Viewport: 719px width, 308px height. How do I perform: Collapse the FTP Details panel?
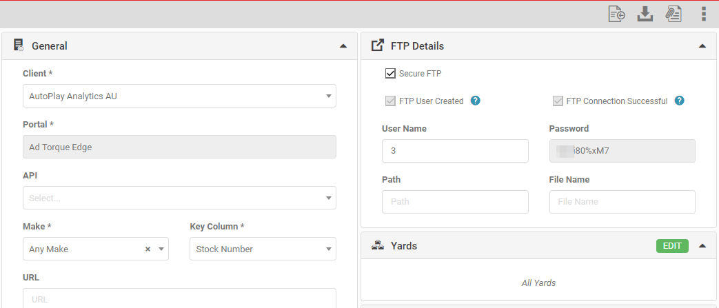tap(702, 46)
